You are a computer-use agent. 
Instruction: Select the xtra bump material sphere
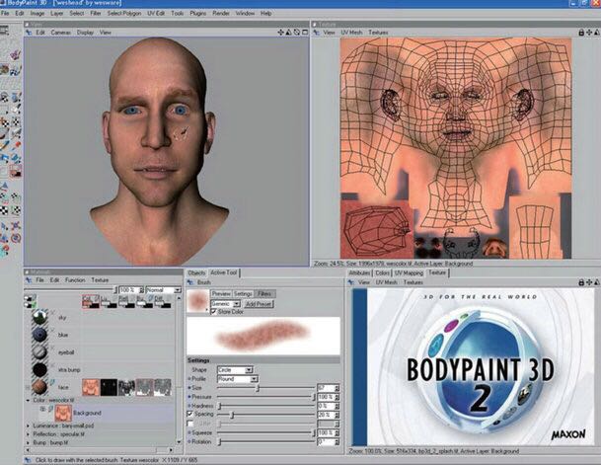pos(39,369)
